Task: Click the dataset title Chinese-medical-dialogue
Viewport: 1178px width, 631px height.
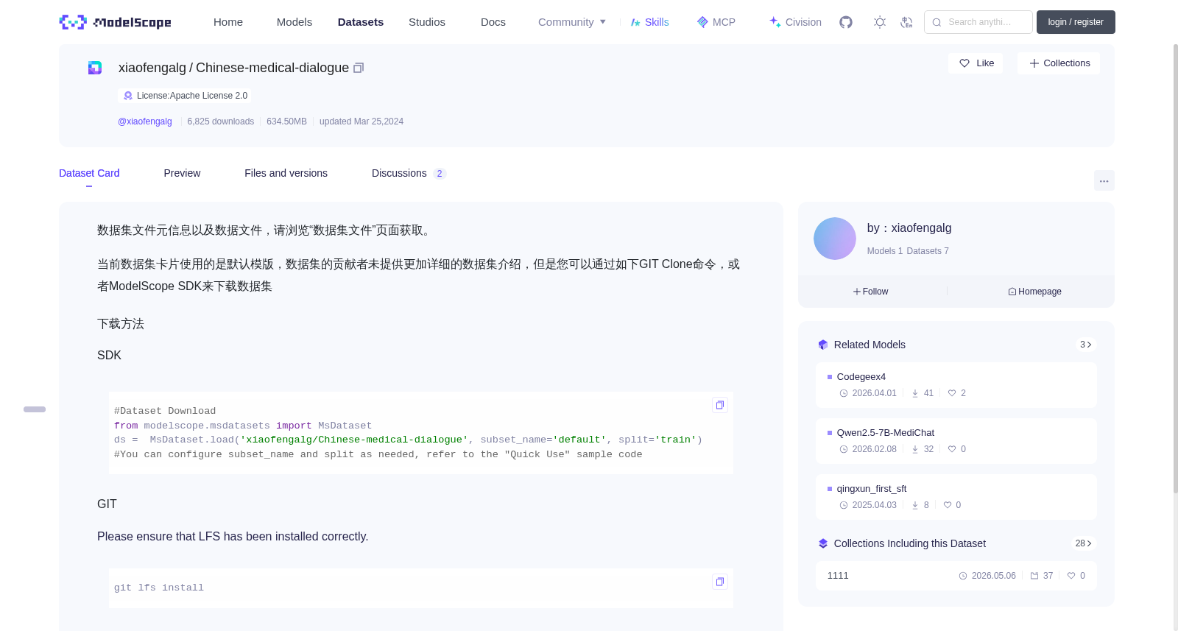Action: pyautogui.click(x=272, y=68)
